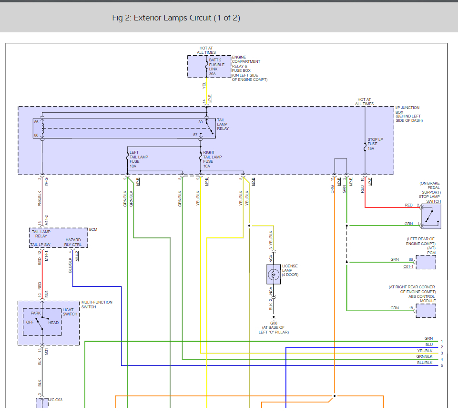
Task: Click the BCM Tail Lamp Relay box
Action: (x=58, y=238)
